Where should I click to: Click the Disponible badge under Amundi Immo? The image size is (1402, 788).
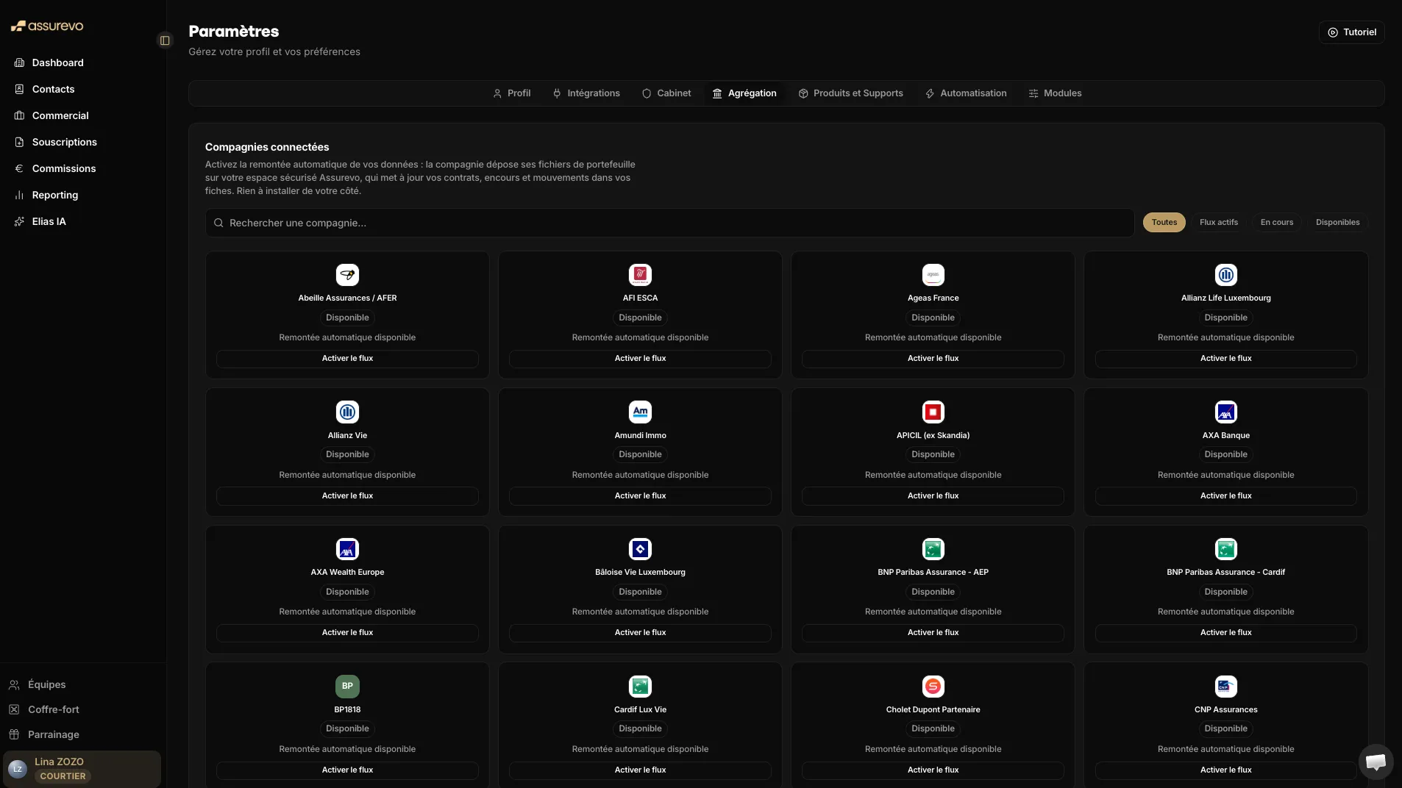point(640,454)
